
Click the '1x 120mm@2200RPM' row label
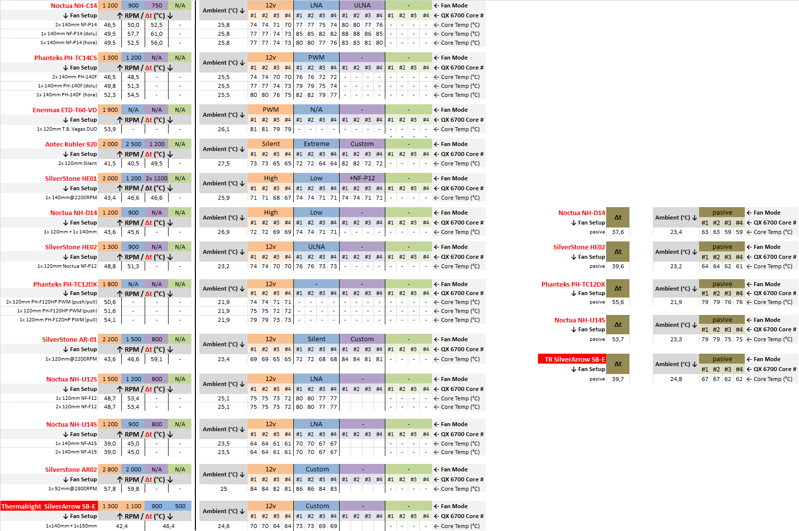pos(71,359)
